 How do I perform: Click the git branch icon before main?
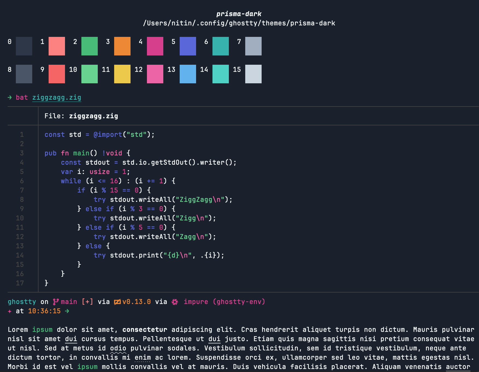pyautogui.click(x=56, y=302)
